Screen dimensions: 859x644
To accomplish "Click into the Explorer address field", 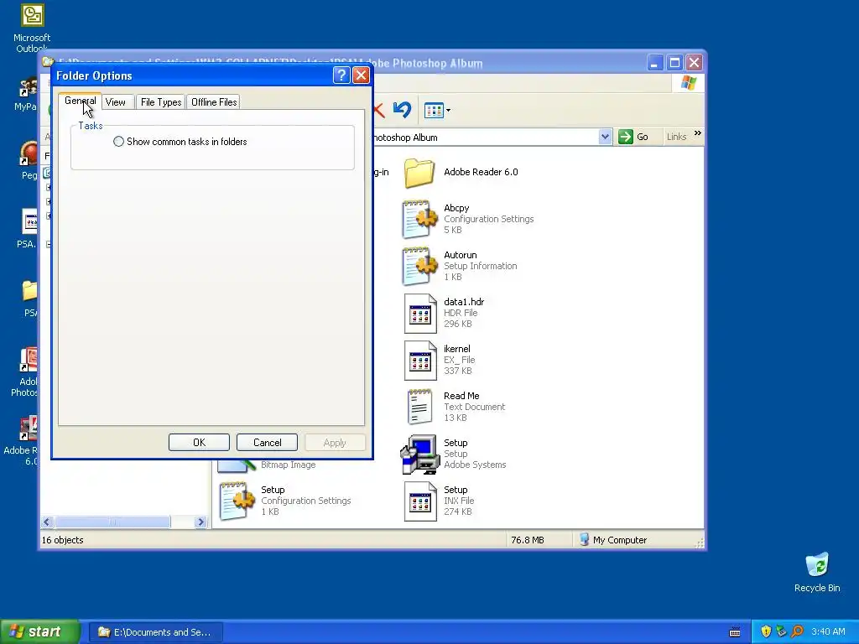I will point(485,138).
